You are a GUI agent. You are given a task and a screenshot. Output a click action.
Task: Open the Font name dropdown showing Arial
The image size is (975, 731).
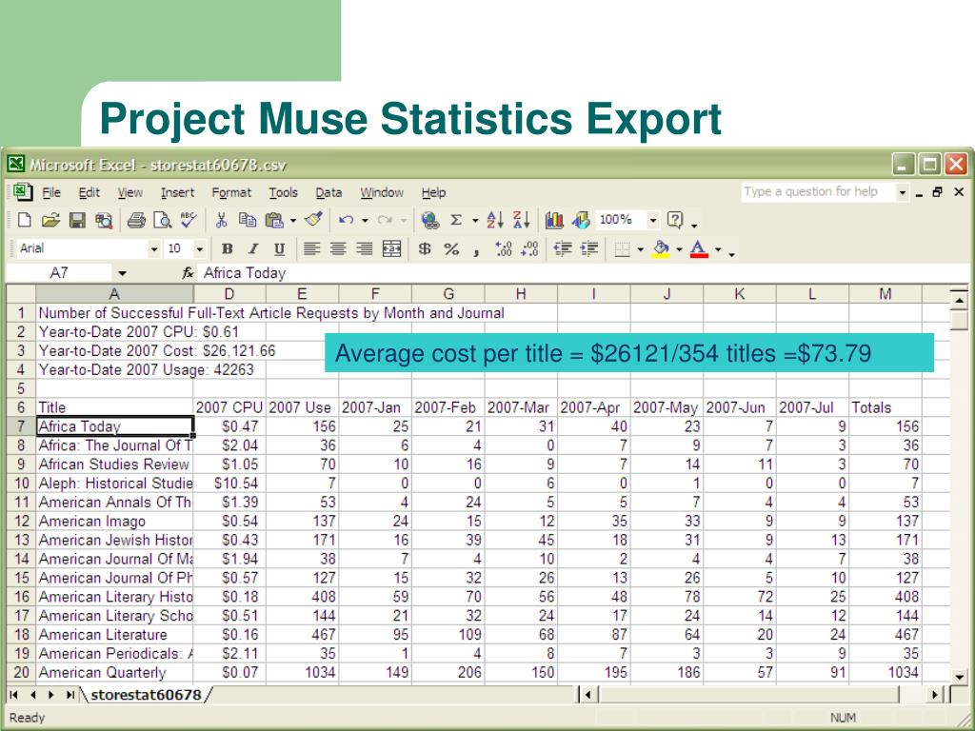(154, 249)
